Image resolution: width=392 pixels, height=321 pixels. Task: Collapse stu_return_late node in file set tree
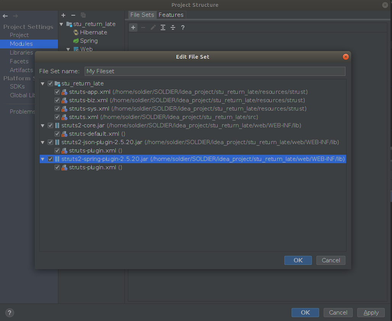(43, 83)
